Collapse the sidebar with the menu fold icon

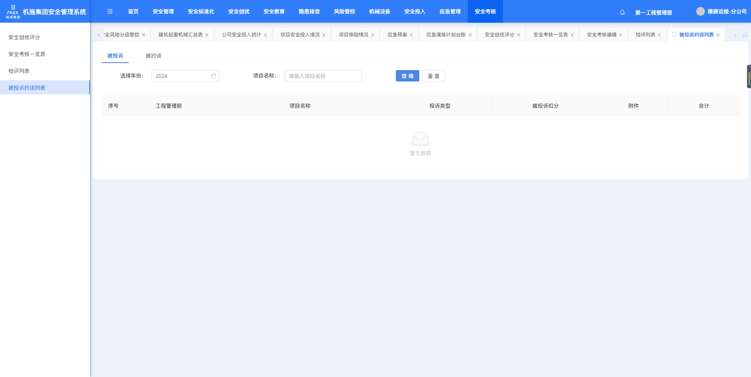coord(110,12)
